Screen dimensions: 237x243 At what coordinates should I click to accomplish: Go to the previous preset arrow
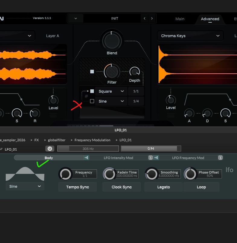coord(145,18)
